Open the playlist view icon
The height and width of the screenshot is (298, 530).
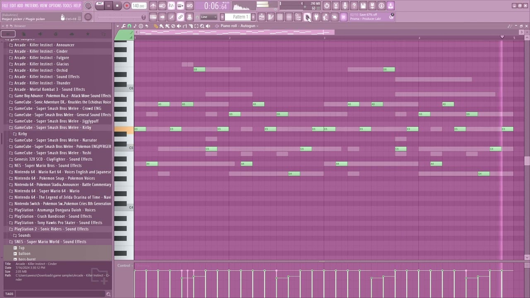point(262,17)
